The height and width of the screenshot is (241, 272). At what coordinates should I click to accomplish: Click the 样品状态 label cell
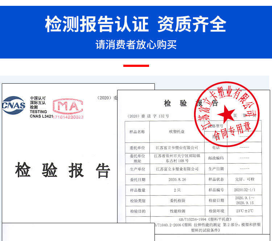point(216,179)
